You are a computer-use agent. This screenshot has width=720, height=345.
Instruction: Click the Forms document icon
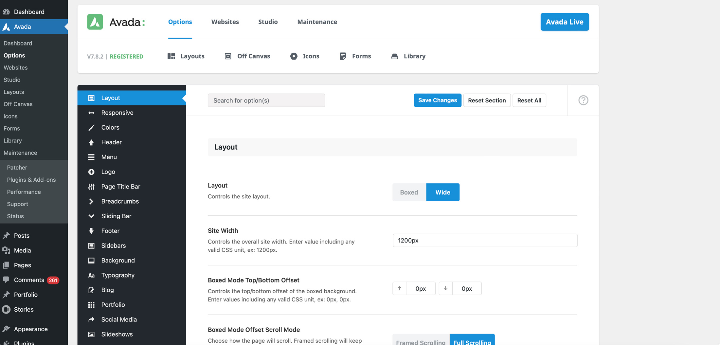pyautogui.click(x=343, y=56)
